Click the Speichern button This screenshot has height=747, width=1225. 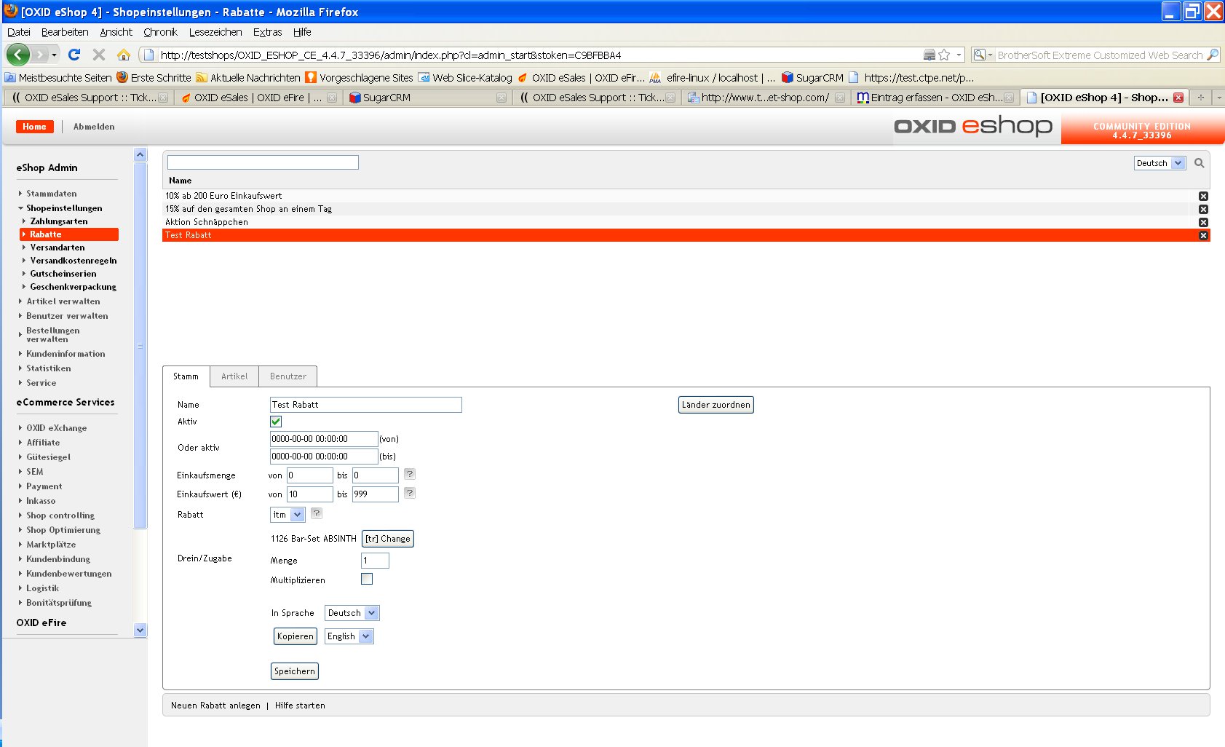295,671
